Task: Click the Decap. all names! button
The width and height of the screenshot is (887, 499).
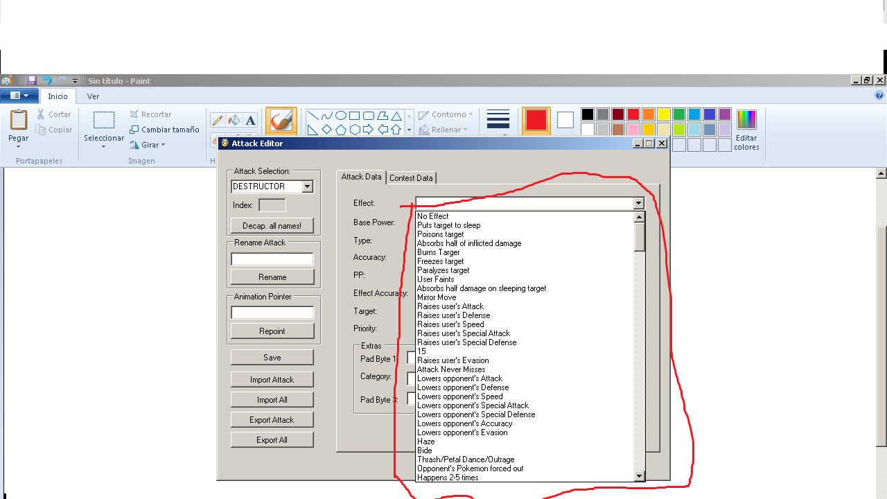Action: point(272,226)
